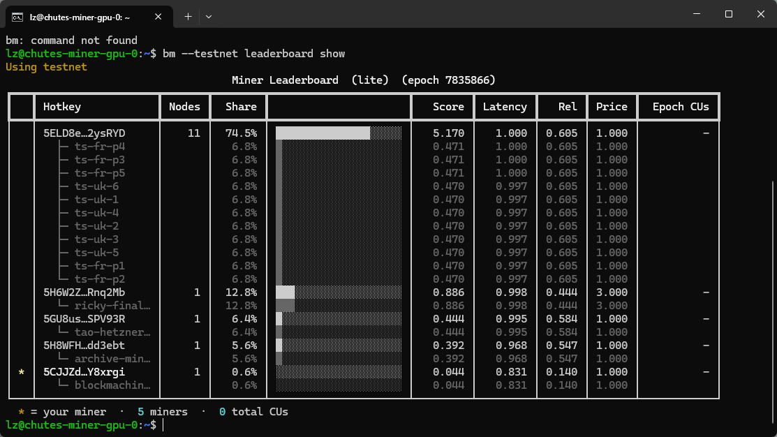
Task: Close the lz@chutes-miner-gpu-0 tab
Action: click(158, 17)
